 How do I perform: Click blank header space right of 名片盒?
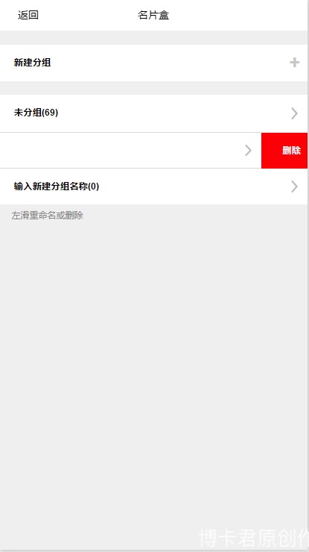pyautogui.click(x=238, y=15)
